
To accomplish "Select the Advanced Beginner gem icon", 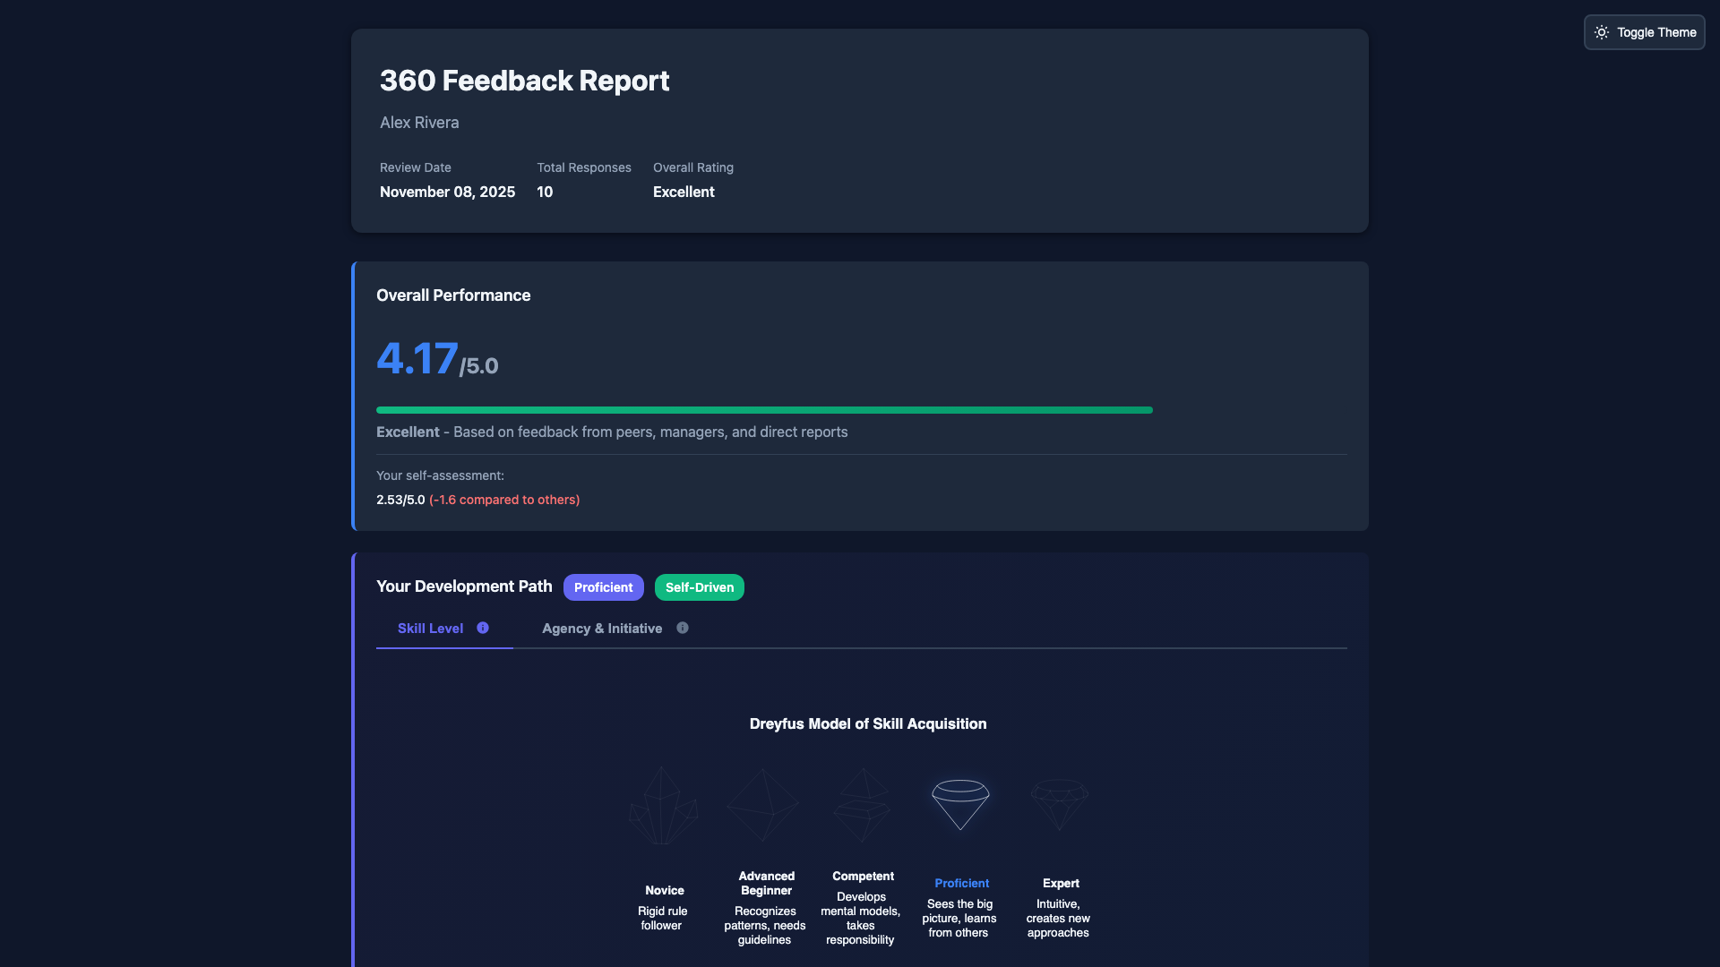I will 764,803.
